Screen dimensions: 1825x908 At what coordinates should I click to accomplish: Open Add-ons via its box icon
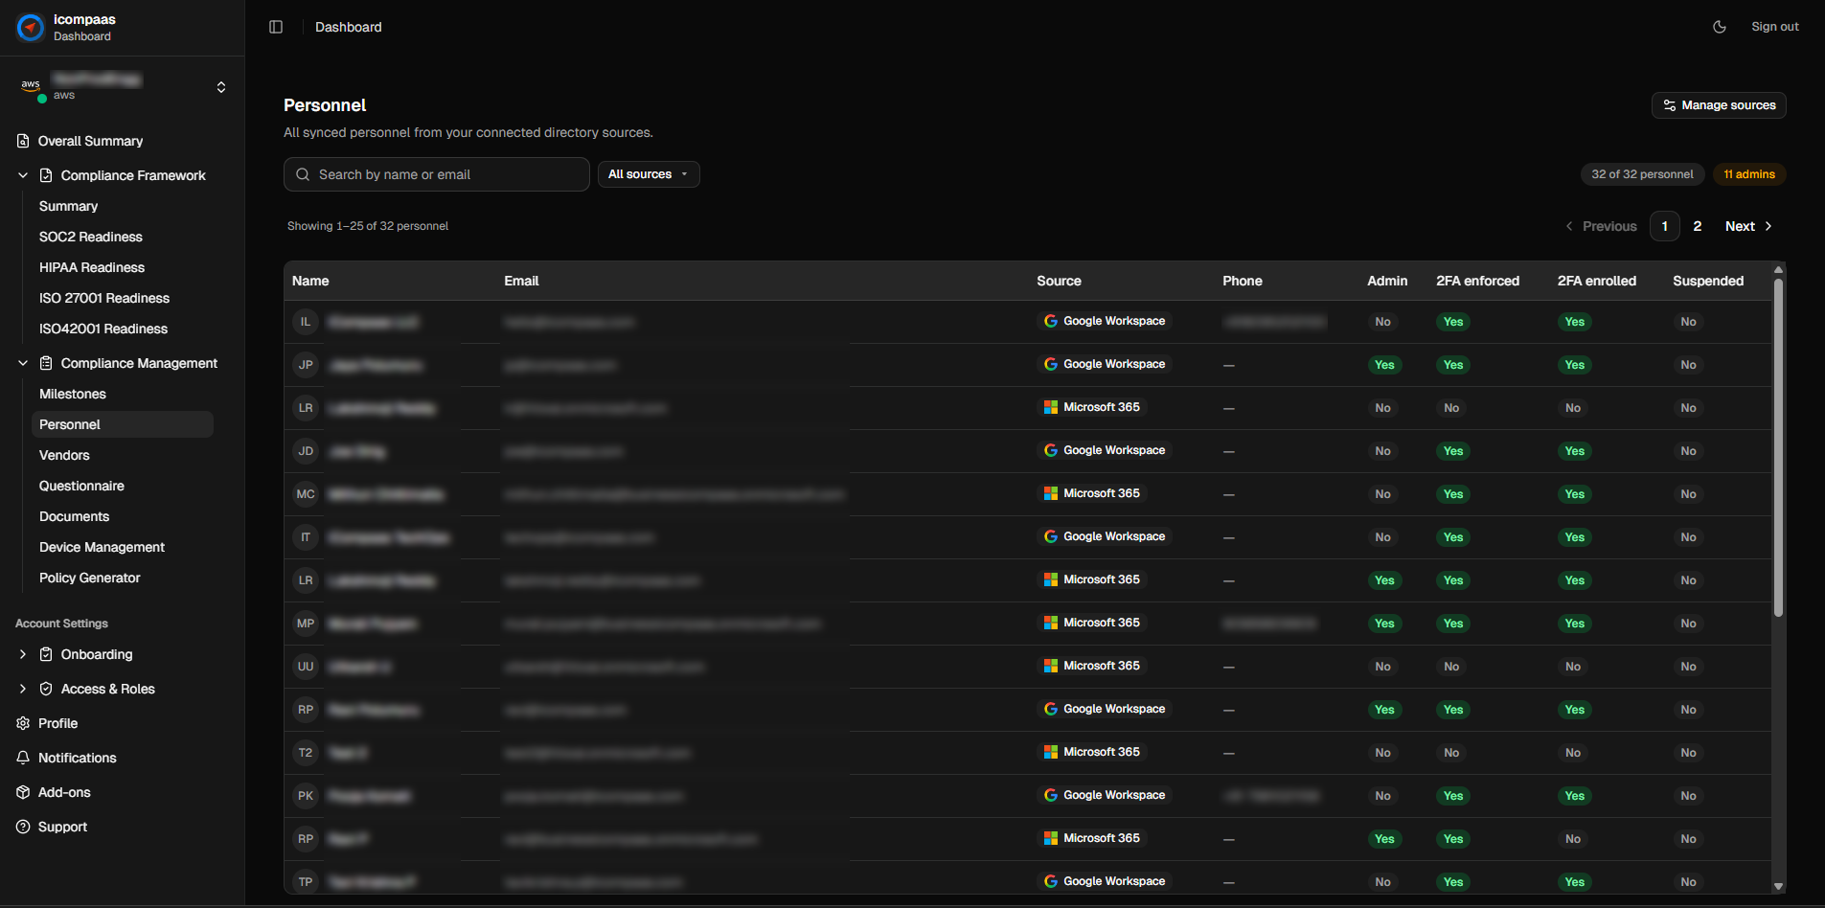click(x=23, y=792)
